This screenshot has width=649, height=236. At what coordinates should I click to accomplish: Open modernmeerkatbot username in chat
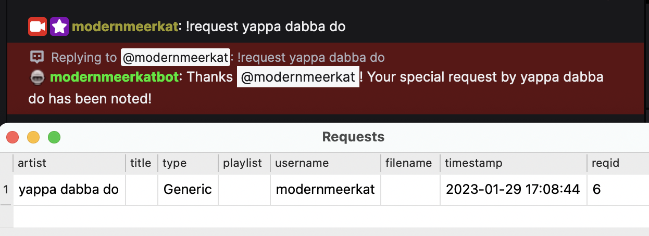(x=115, y=77)
